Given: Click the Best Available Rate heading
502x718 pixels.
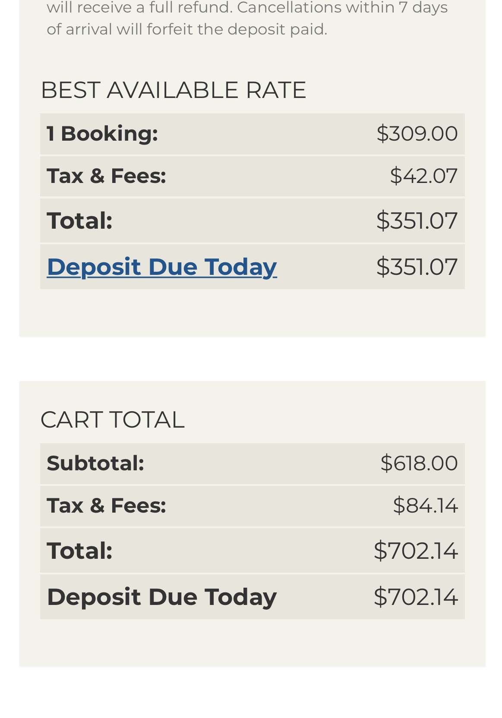Looking at the screenshot, I should pyautogui.click(x=174, y=90).
